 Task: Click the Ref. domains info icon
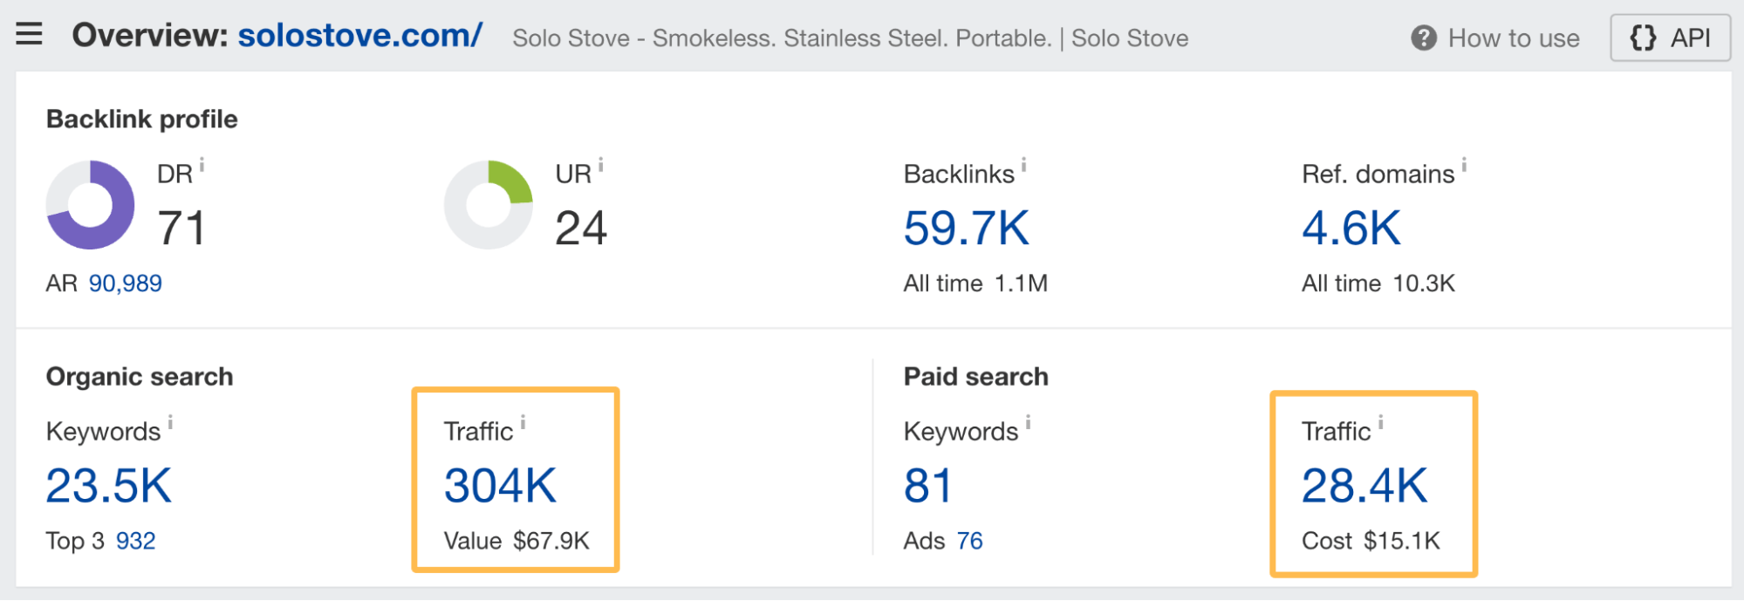pos(1464,164)
